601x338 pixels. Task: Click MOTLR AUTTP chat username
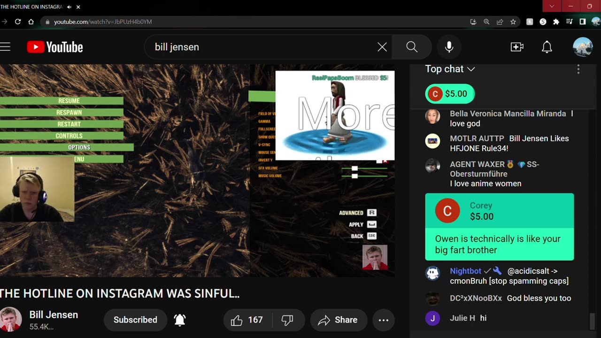point(477,138)
